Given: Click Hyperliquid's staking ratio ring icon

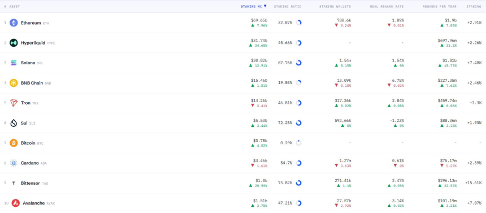Looking at the screenshot, I should [299, 43].
